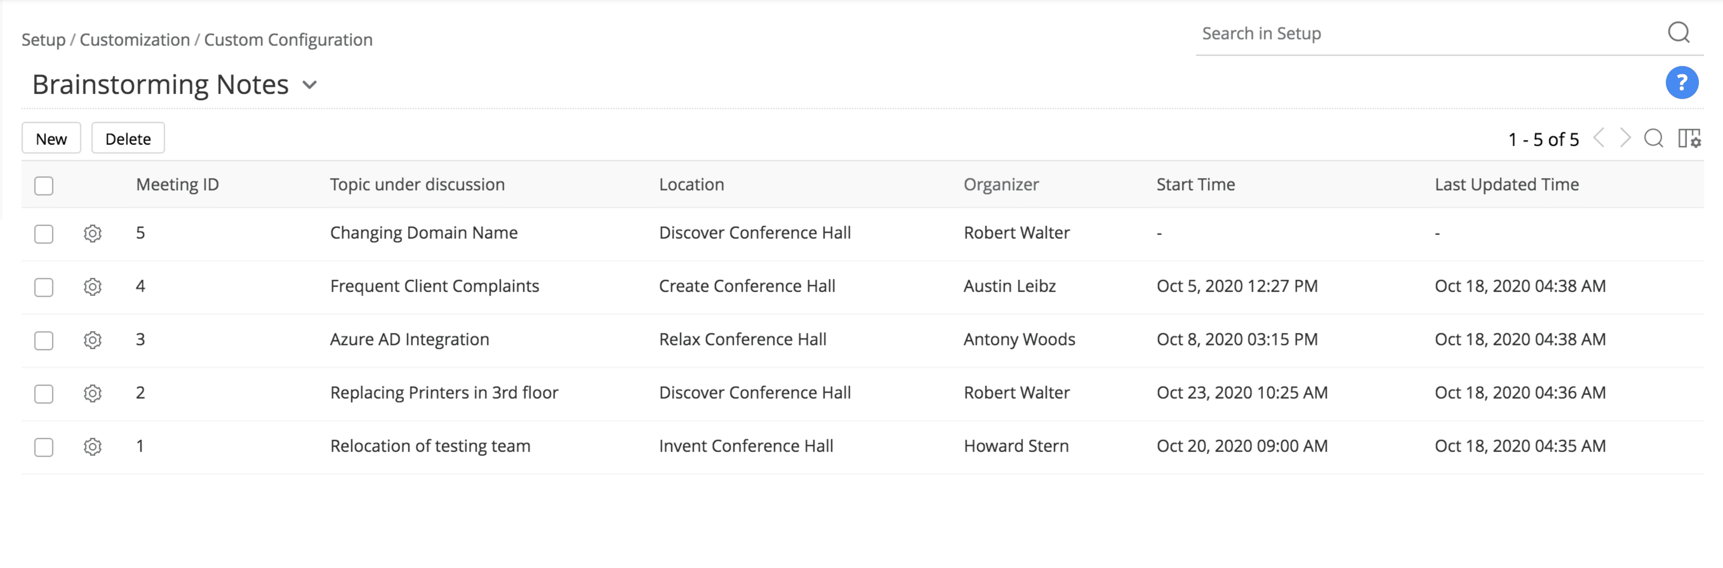The width and height of the screenshot is (1723, 568).
Task: Click gear icon for Relocation of testing team
Action: (92, 446)
